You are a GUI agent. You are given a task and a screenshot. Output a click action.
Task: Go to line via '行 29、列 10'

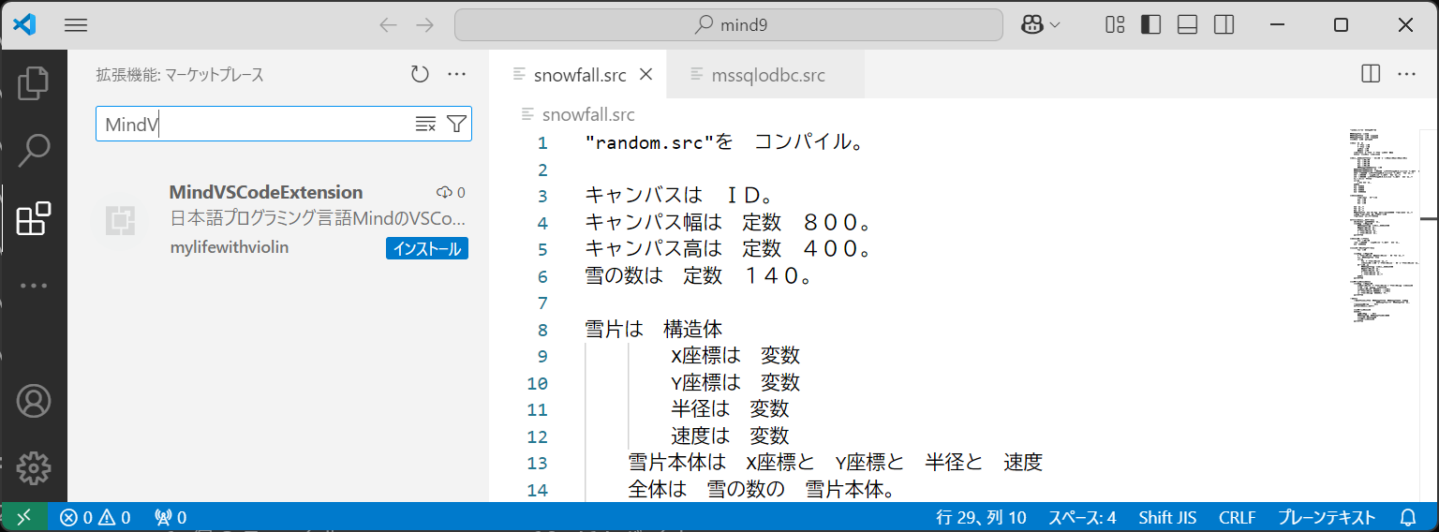point(981,517)
